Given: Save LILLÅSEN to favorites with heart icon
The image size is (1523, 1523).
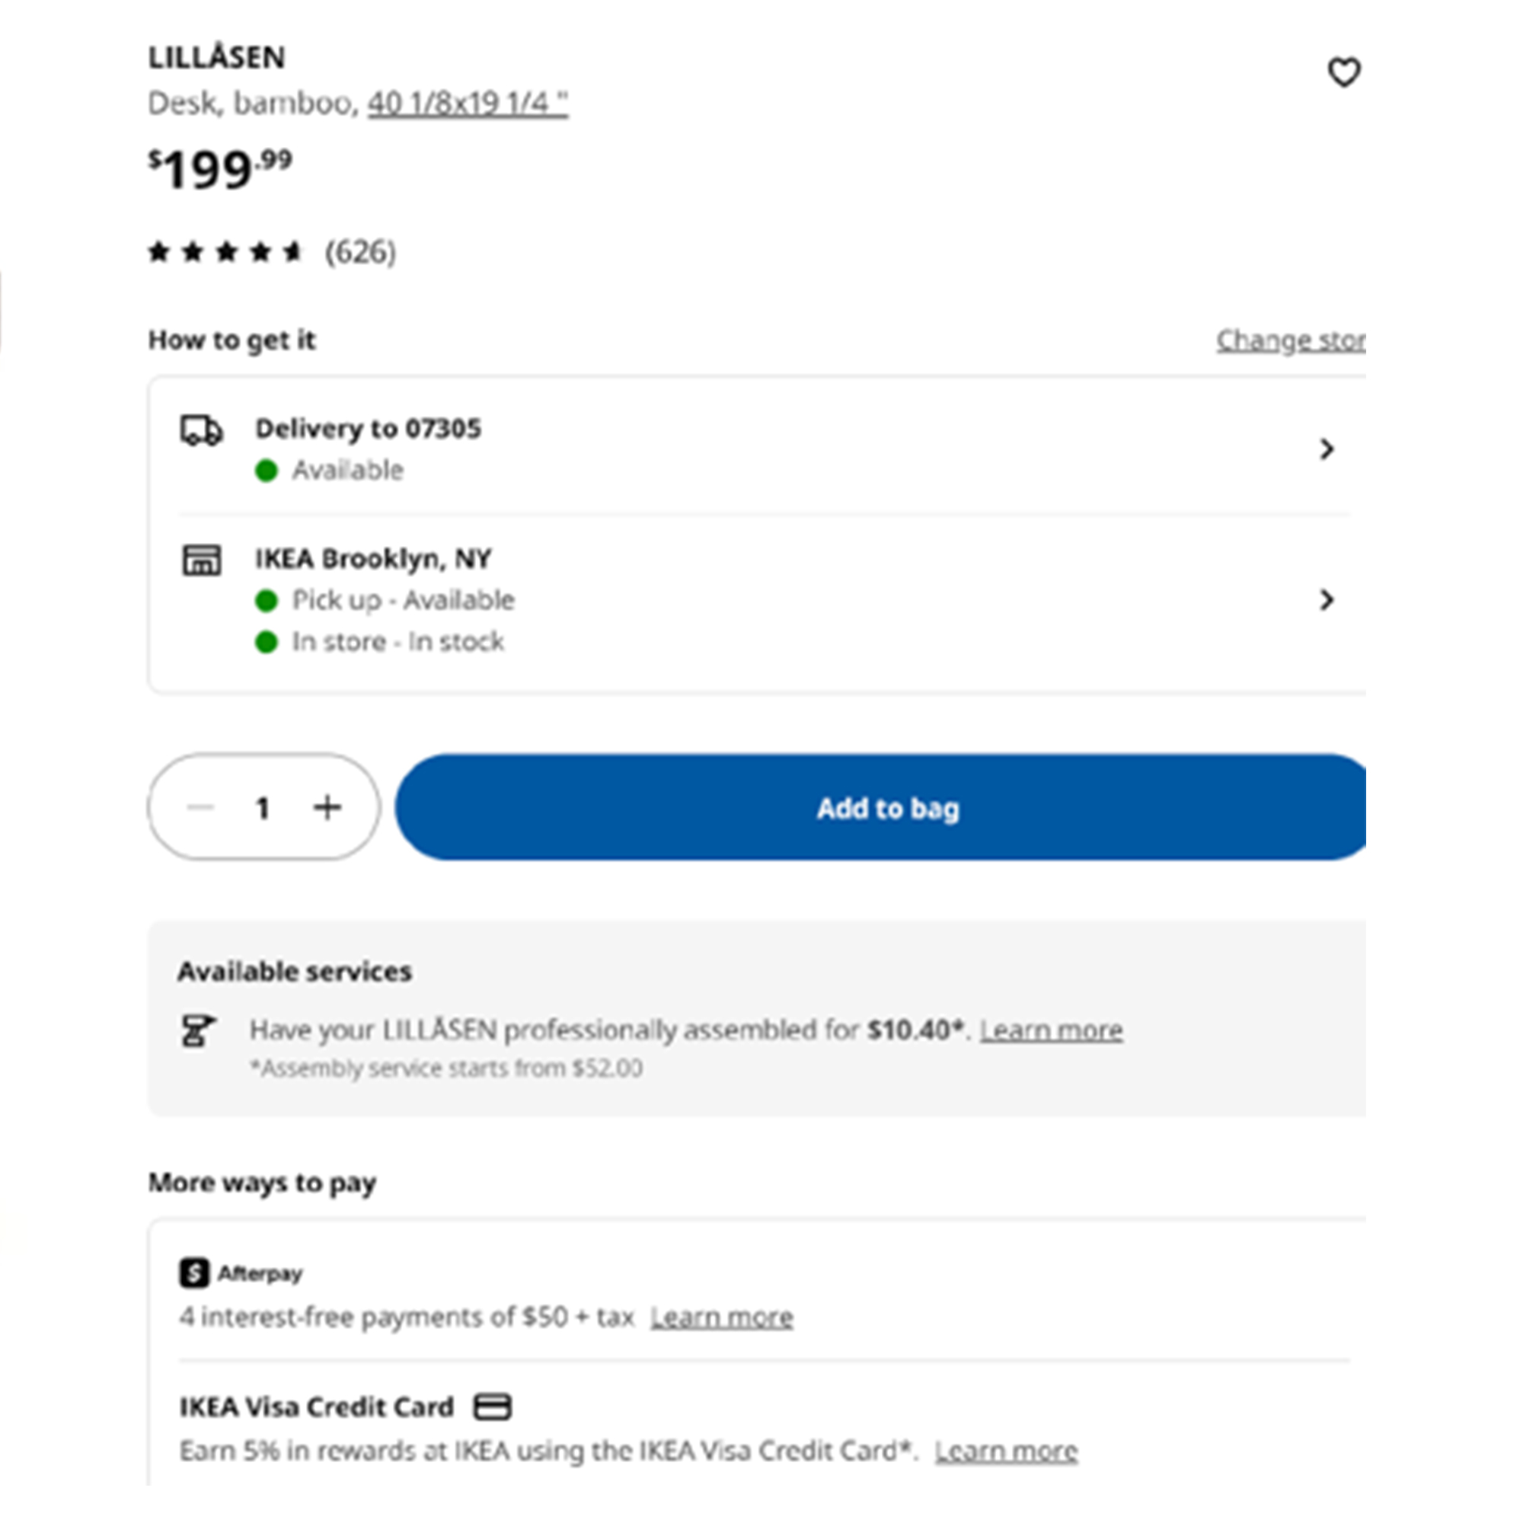Looking at the screenshot, I should click(1343, 72).
